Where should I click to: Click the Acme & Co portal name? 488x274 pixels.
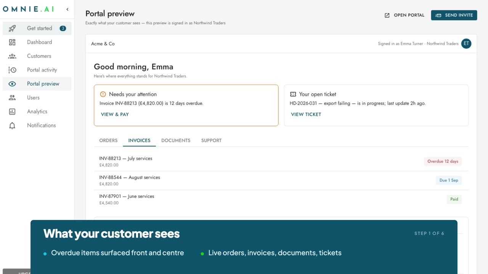[103, 44]
